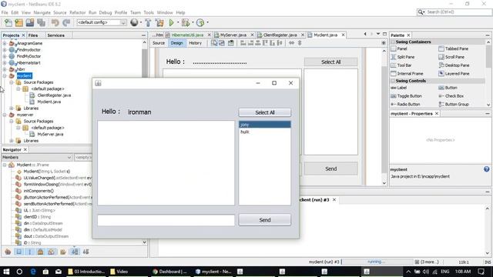Open the Tools menu
Image resolution: width=493 pixels, height=277 pixels.
[x=149, y=12]
